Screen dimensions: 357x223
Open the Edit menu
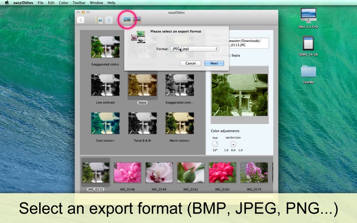(x=51, y=3)
